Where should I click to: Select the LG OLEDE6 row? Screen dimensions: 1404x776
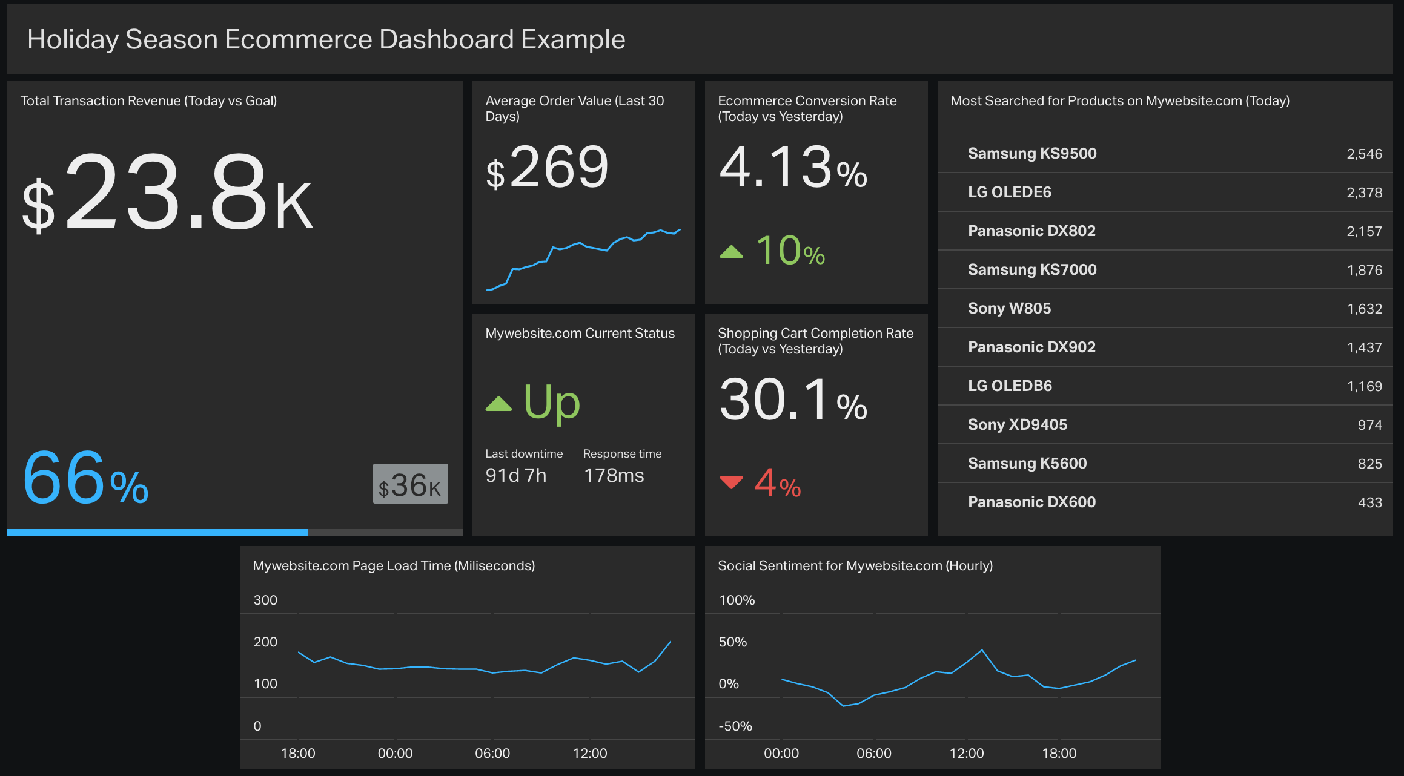[x=1165, y=192]
